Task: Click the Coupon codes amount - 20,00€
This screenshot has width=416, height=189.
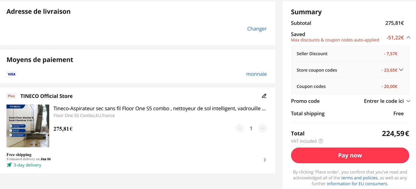Action: pyautogui.click(x=389, y=87)
